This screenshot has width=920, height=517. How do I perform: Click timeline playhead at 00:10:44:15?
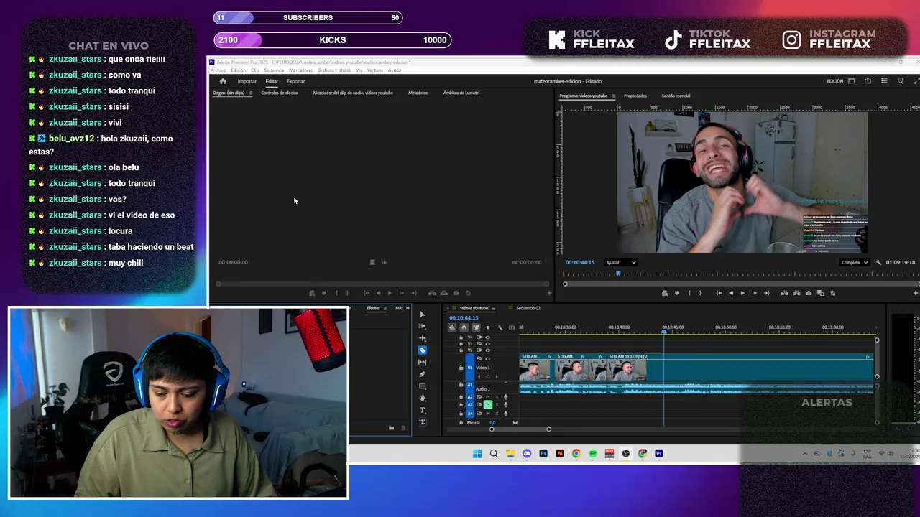pos(663,331)
